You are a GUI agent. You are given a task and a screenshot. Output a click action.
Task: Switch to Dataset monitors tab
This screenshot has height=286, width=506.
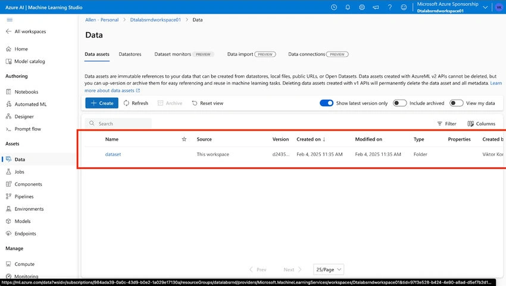point(183,54)
